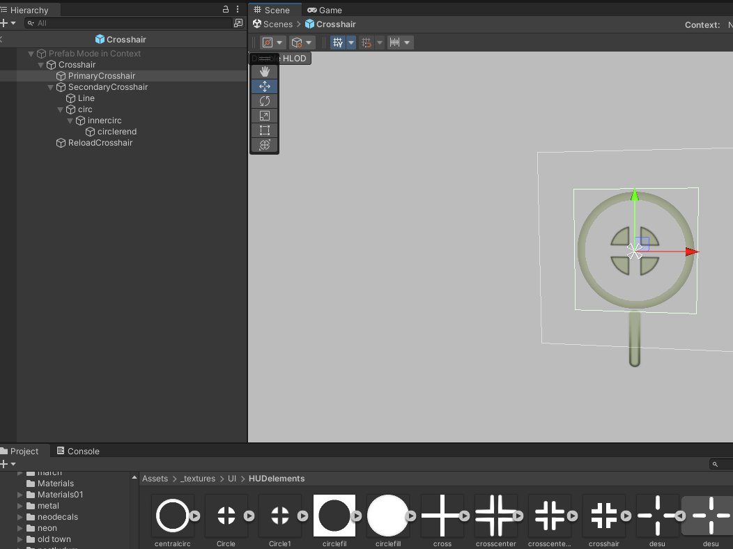Open the grid snapping settings dropdown arrow
The image size is (733, 549).
(x=350, y=42)
